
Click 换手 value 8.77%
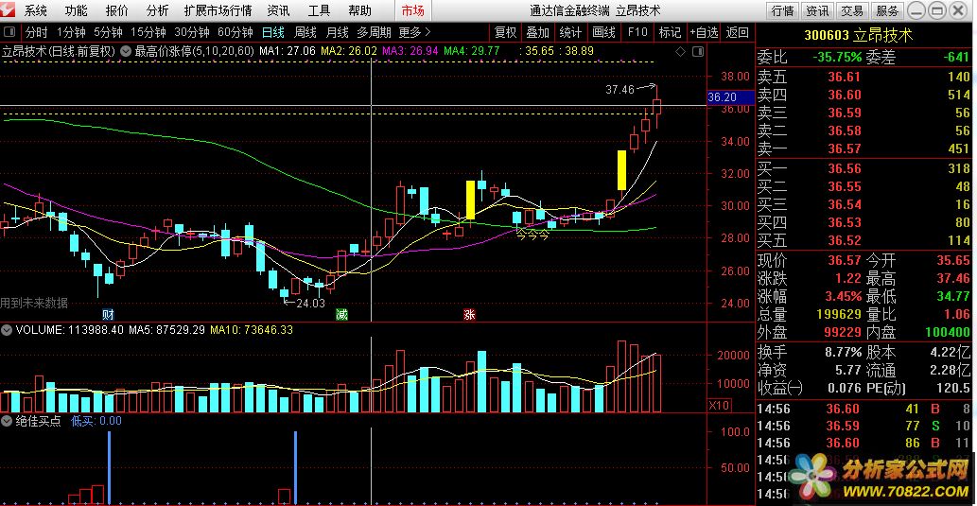[841, 352]
